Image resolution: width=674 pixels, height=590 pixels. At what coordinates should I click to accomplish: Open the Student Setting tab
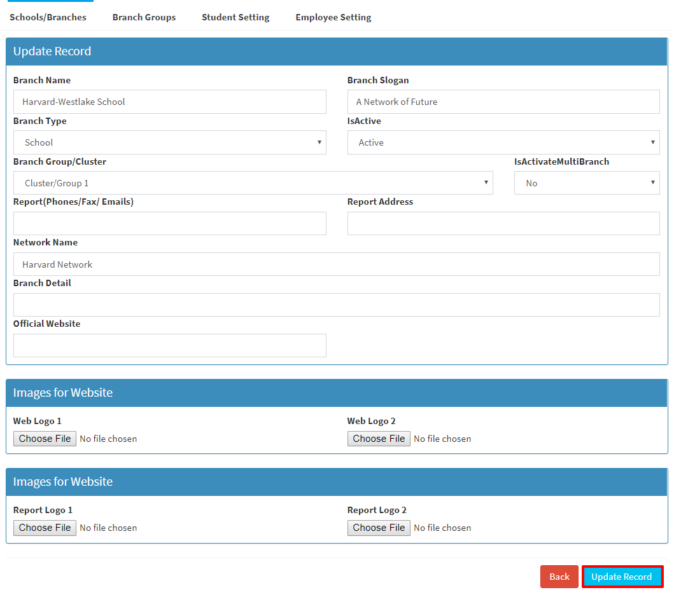point(235,17)
